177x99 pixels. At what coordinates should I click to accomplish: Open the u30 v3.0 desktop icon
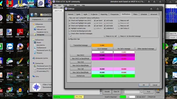[x=10, y=4]
